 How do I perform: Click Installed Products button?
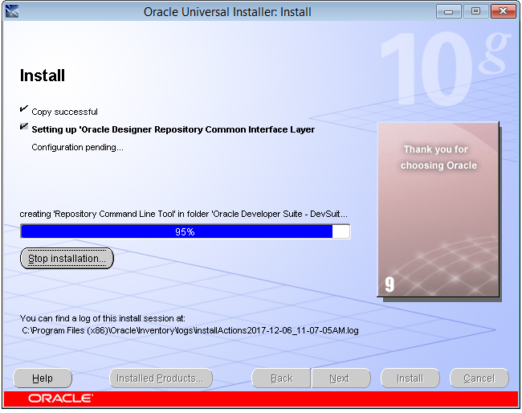[161, 378]
